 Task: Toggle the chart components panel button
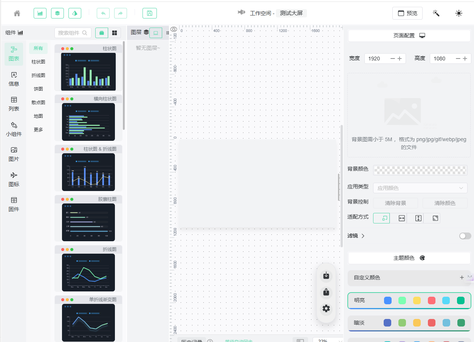[x=40, y=13]
